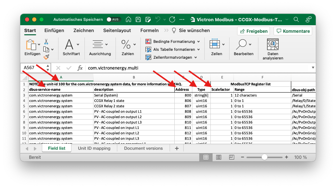Switch to Document versions sheet

click(143, 148)
